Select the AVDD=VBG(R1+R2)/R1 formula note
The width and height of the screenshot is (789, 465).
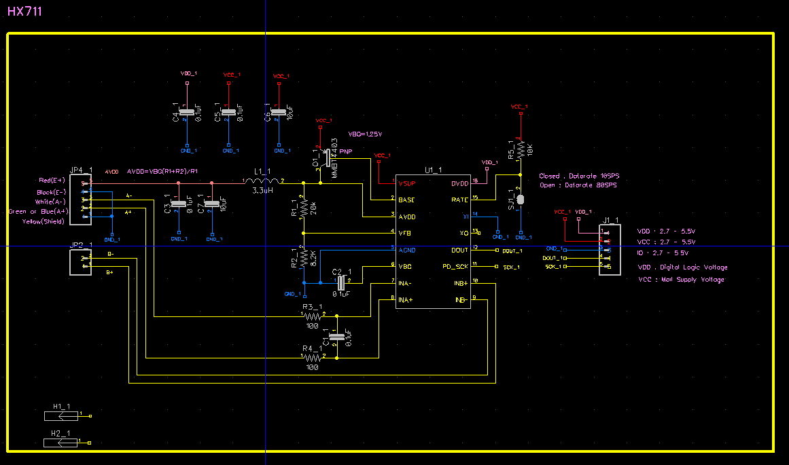(x=162, y=171)
